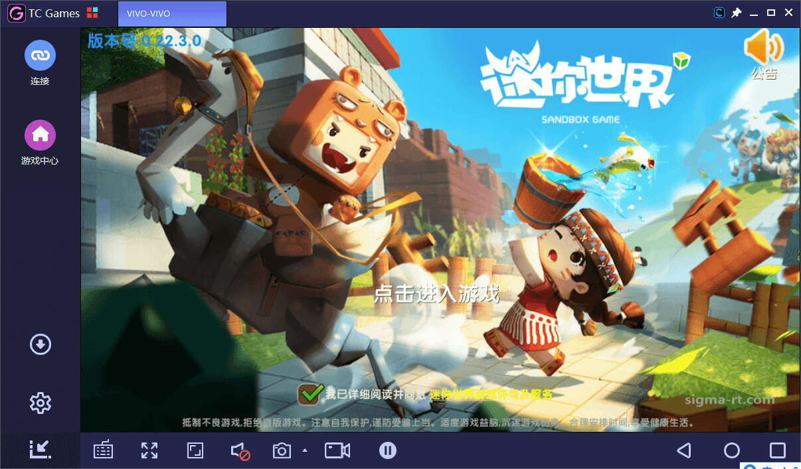This screenshot has height=469, width=801.
Task: Toggle the pin window on top icon
Action: [736, 13]
